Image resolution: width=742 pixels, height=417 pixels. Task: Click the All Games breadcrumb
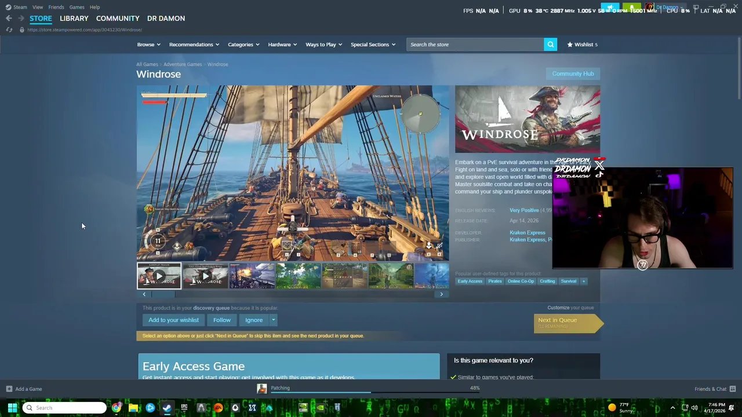pyautogui.click(x=147, y=64)
